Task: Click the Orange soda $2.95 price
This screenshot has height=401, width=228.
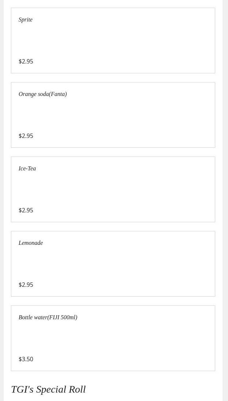Action: point(26,136)
